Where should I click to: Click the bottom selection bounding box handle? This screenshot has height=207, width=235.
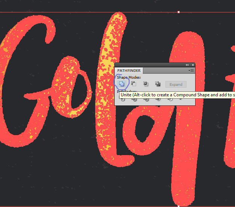click(x=179, y=206)
